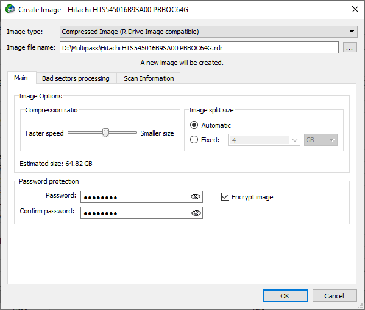Viewport: 365px width, 310px height.
Task: Open the GB unit dropdown
Action: (321, 140)
